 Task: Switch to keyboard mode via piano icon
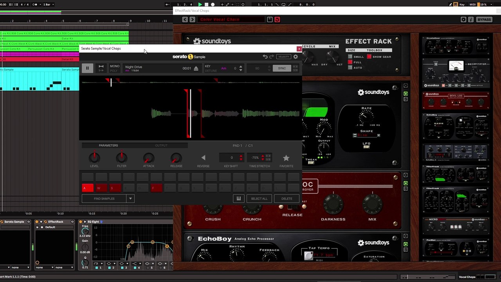[238, 199]
